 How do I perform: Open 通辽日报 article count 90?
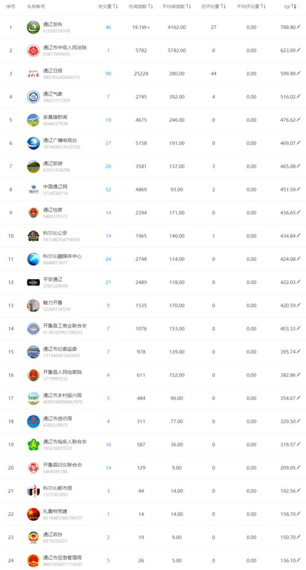(108, 74)
